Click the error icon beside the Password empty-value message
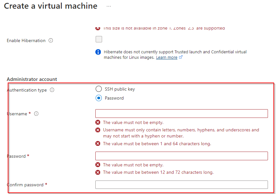Image resolution: width=276 pixels, height=194 pixels. click(x=98, y=165)
